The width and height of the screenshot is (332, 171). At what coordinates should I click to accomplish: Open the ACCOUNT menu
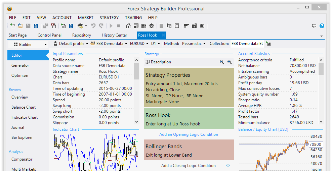pyautogui.click(x=62, y=18)
